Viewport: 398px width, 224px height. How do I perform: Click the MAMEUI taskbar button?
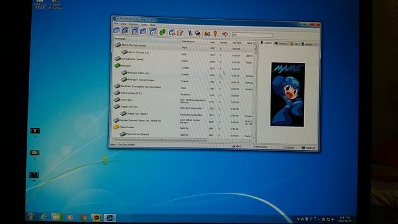coord(110,218)
